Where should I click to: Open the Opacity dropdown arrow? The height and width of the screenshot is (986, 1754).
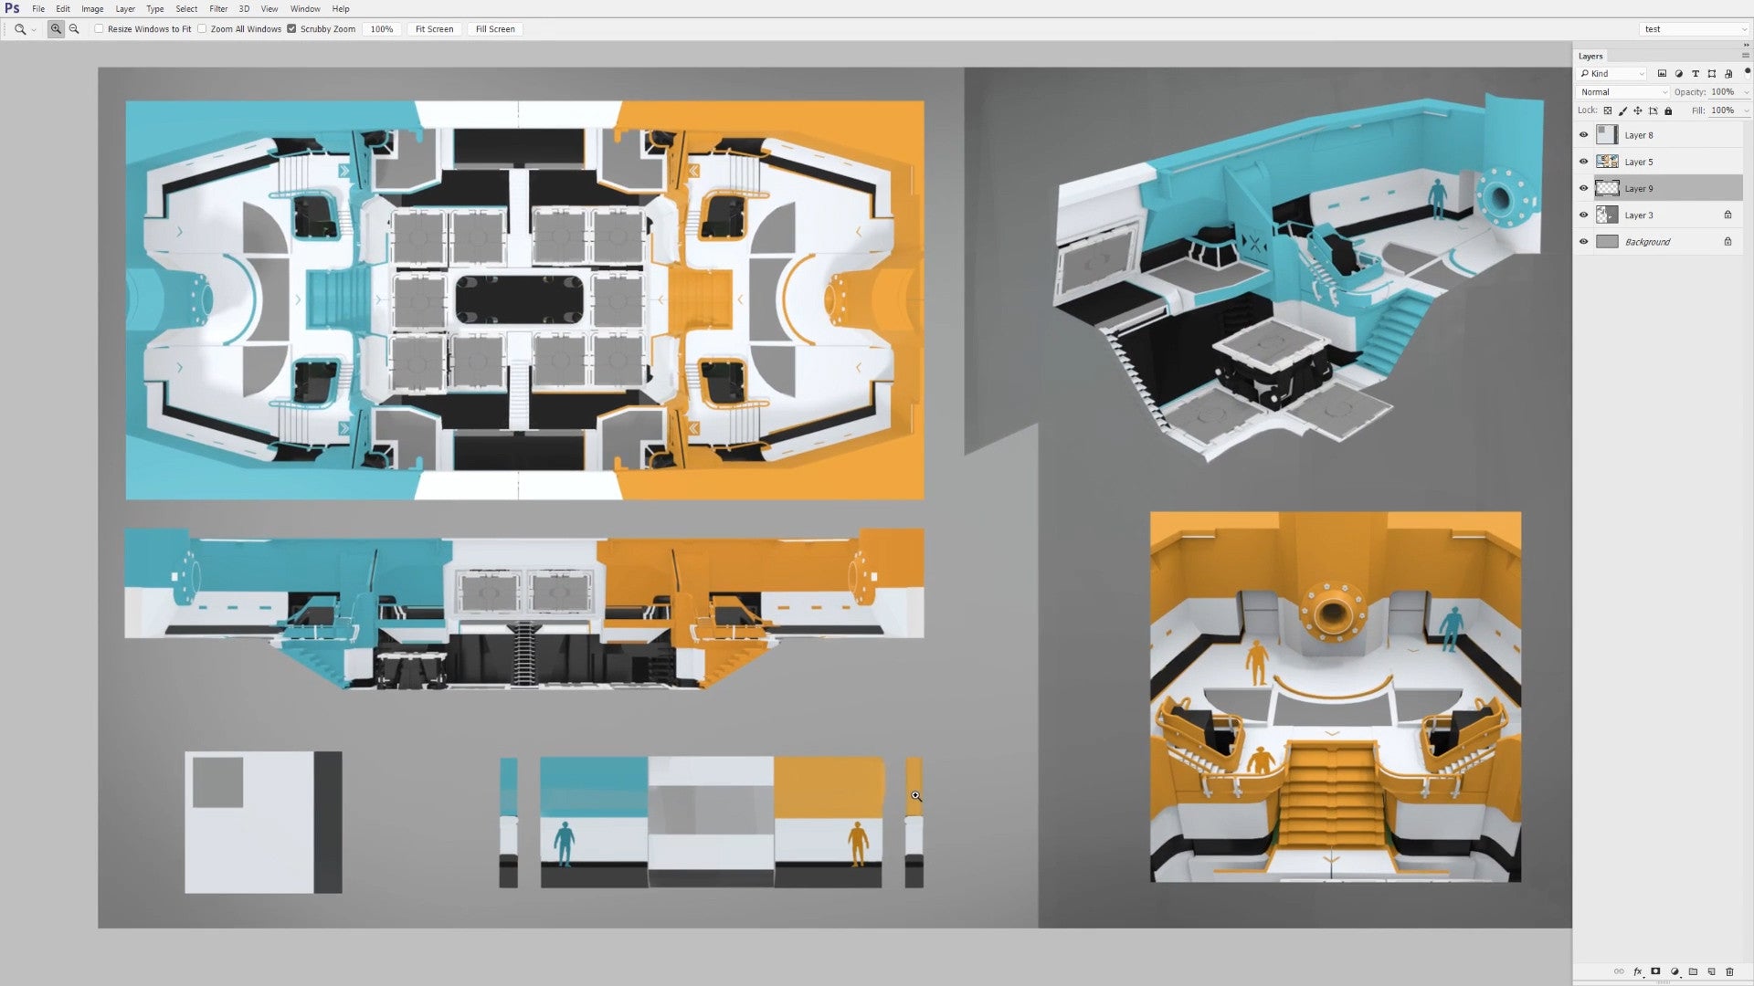coord(1746,91)
